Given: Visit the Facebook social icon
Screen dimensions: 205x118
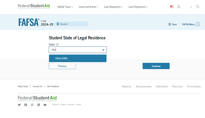Looking at the screenshot, I should (x=26, y=105).
